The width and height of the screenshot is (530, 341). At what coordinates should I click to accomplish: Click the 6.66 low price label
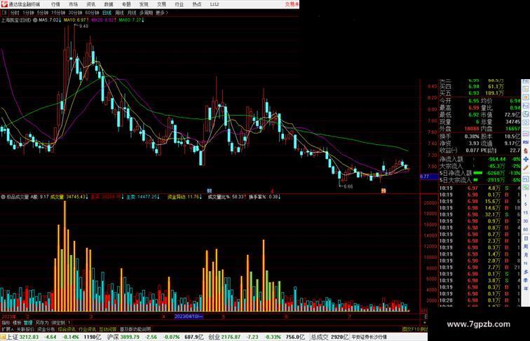click(x=348, y=186)
